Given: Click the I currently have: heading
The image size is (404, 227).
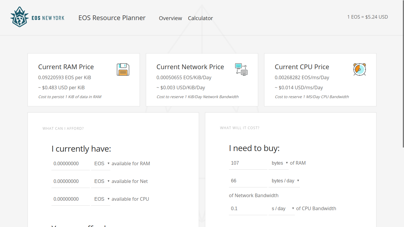Looking at the screenshot, I should pyautogui.click(x=81, y=149).
